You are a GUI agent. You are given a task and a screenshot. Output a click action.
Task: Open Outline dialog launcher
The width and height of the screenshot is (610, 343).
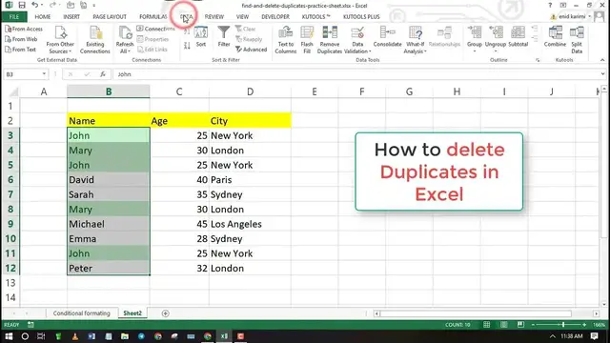click(538, 60)
